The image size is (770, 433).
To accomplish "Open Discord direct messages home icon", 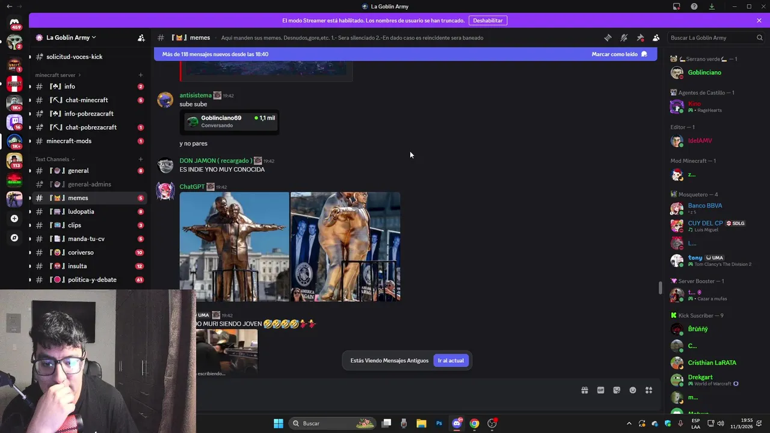I will (14, 22).
